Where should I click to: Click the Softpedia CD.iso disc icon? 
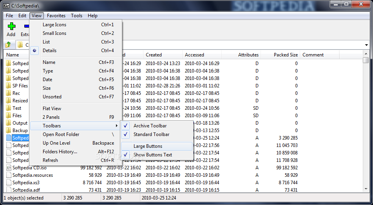[x=9, y=168]
